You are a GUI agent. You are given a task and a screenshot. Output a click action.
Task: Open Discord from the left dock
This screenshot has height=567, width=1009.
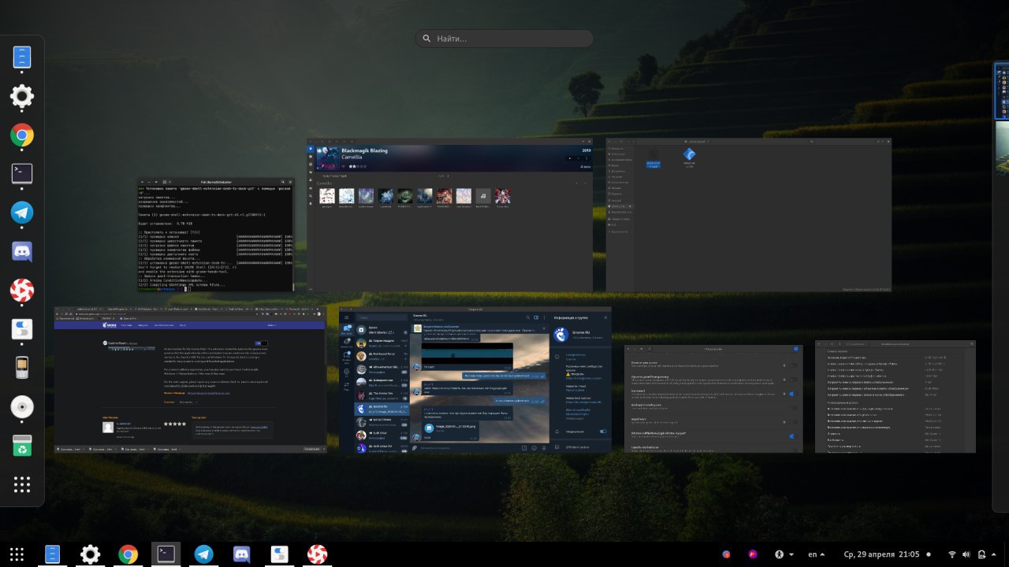click(x=22, y=251)
